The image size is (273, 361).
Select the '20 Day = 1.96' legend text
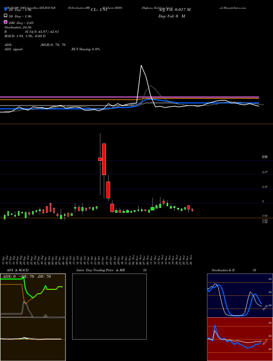tap(20, 10)
